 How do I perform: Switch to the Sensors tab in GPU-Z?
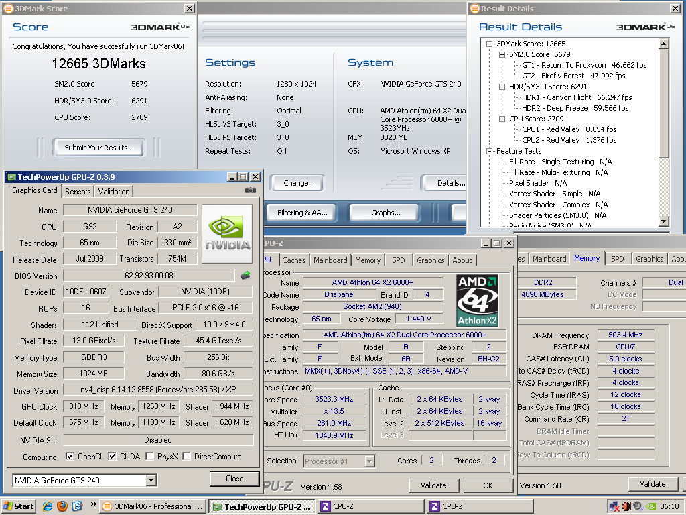[x=78, y=191]
